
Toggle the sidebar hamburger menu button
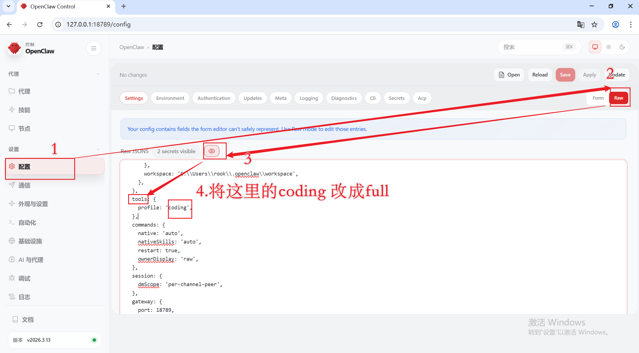pyautogui.click(x=94, y=48)
